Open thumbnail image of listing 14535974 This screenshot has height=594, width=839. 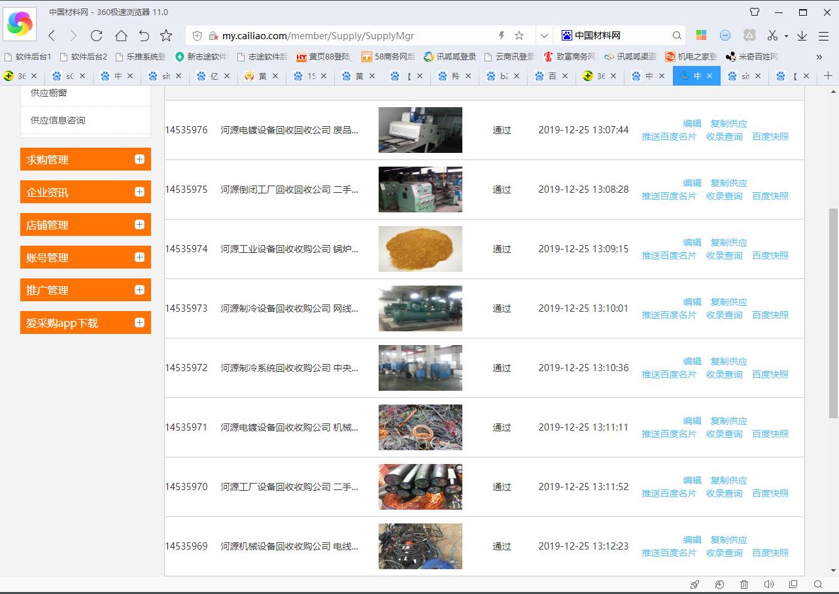[420, 249]
